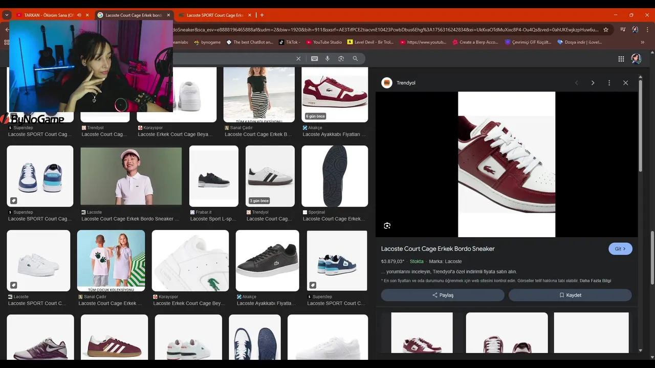Click the large bordo sneaker preview image

click(507, 165)
